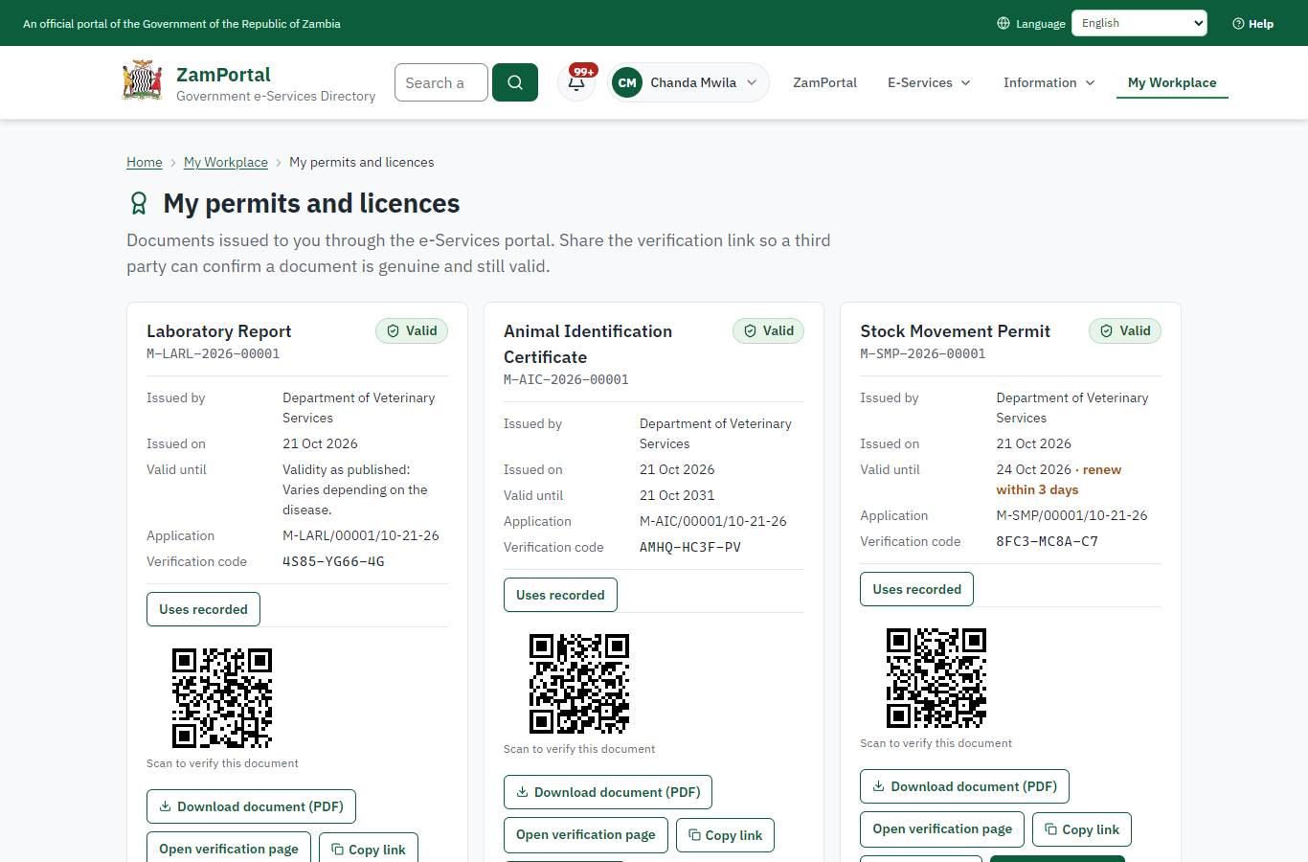Copy link for Laboratory Report
1308x862 pixels.
point(369,849)
